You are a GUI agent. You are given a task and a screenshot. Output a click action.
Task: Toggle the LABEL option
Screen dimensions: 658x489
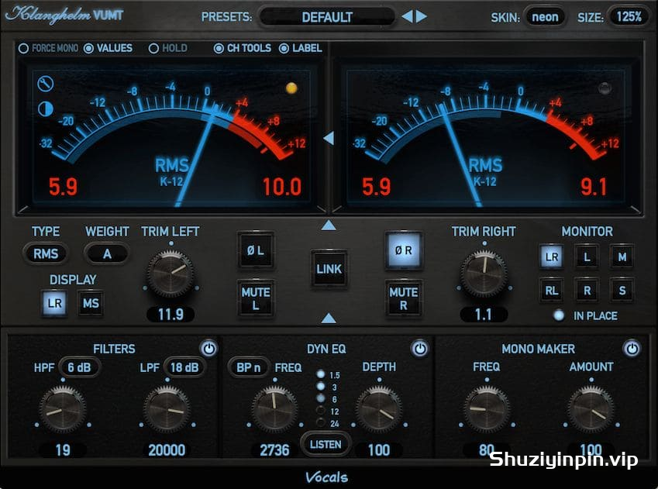click(301, 48)
